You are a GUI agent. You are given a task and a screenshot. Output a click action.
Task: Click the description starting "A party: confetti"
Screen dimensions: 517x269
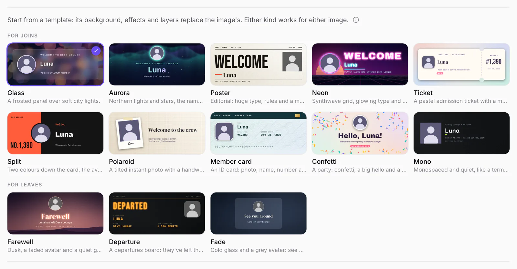click(x=359, y=170)
